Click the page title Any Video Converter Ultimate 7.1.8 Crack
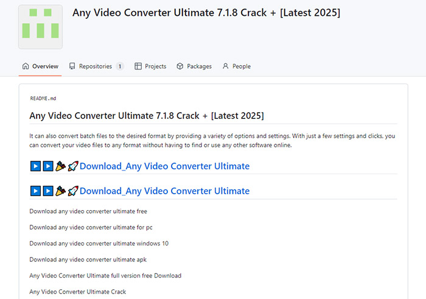Screen dimensions: 426x299 pyautogui.click(x=206, y=13)
